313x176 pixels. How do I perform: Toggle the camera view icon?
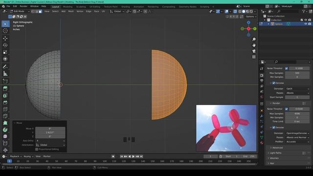[x=254, y=51]
